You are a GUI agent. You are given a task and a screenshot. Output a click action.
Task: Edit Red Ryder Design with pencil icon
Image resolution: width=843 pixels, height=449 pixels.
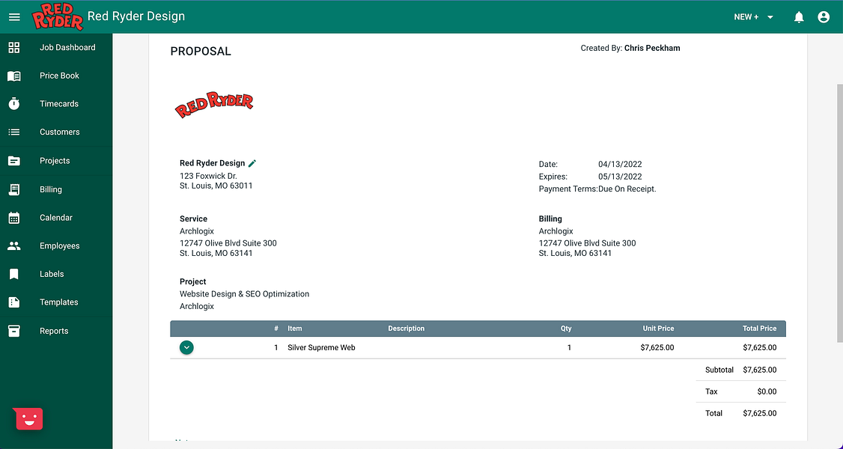click(252, 163)
